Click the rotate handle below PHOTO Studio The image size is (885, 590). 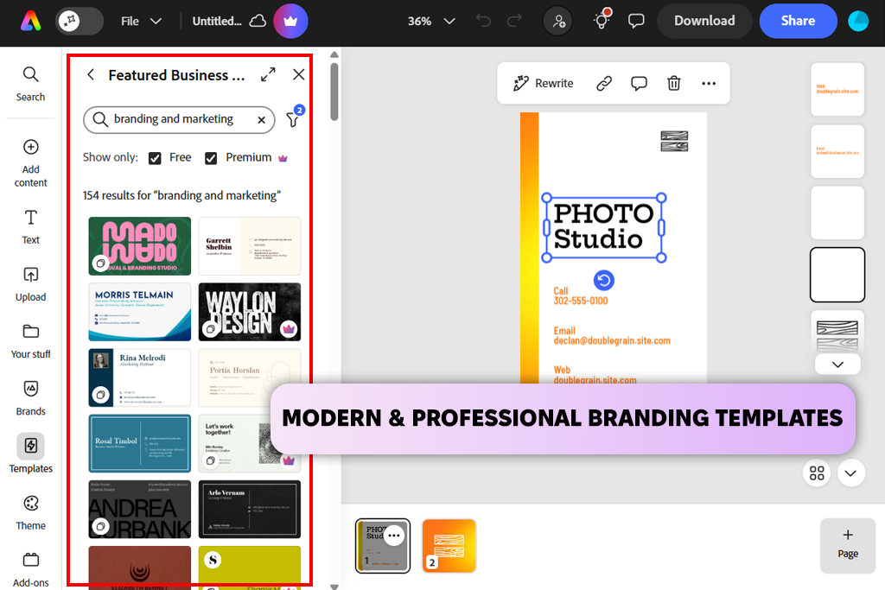click(603, 281)
